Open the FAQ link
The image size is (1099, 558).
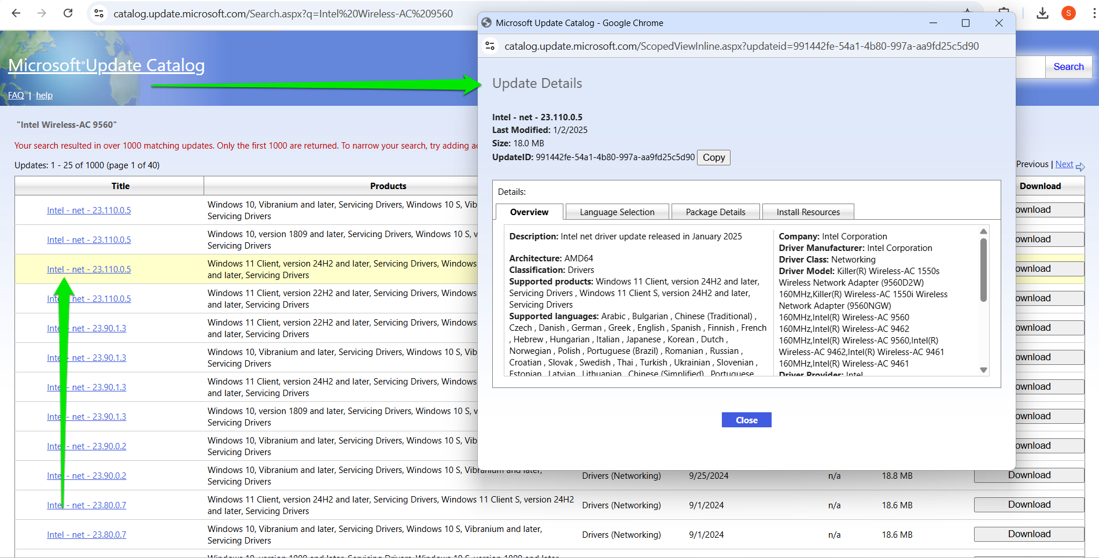tap(16, 95)
